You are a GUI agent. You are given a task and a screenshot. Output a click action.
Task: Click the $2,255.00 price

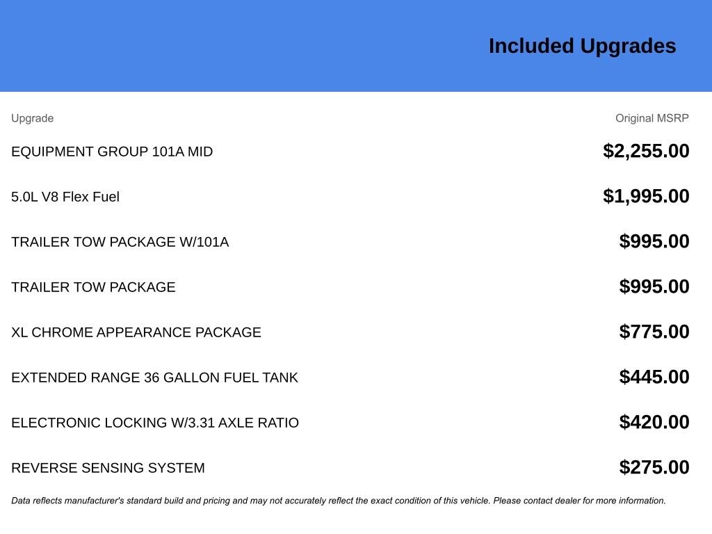point(646,151)
